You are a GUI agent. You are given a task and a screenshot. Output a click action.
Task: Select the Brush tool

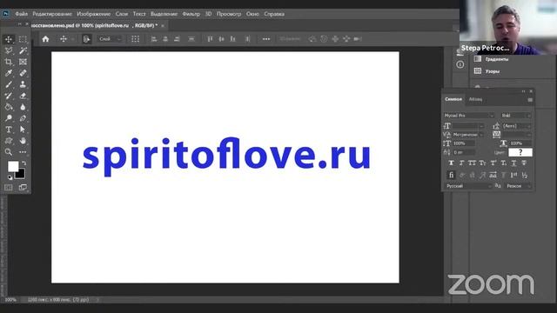(x=9, y=84)
